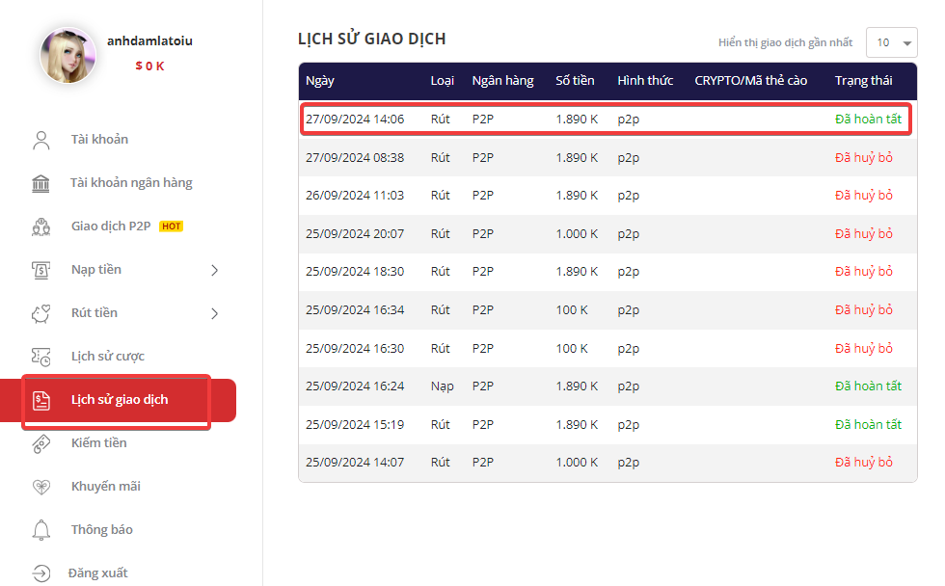Click the Tài khoản person icon
Viewport: 945px width, 586px height.
pyautogui.click(x=40, y=140)
